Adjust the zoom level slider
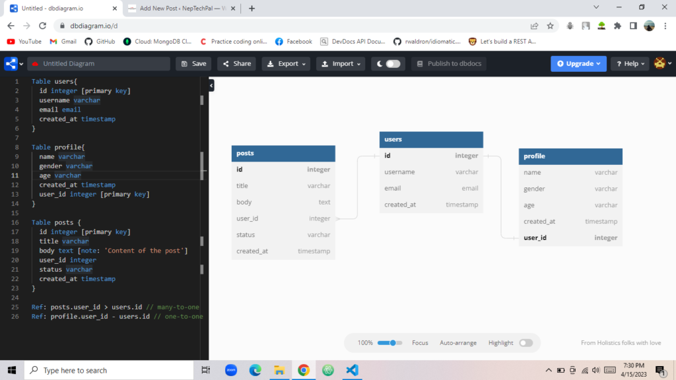 point(389,343)
